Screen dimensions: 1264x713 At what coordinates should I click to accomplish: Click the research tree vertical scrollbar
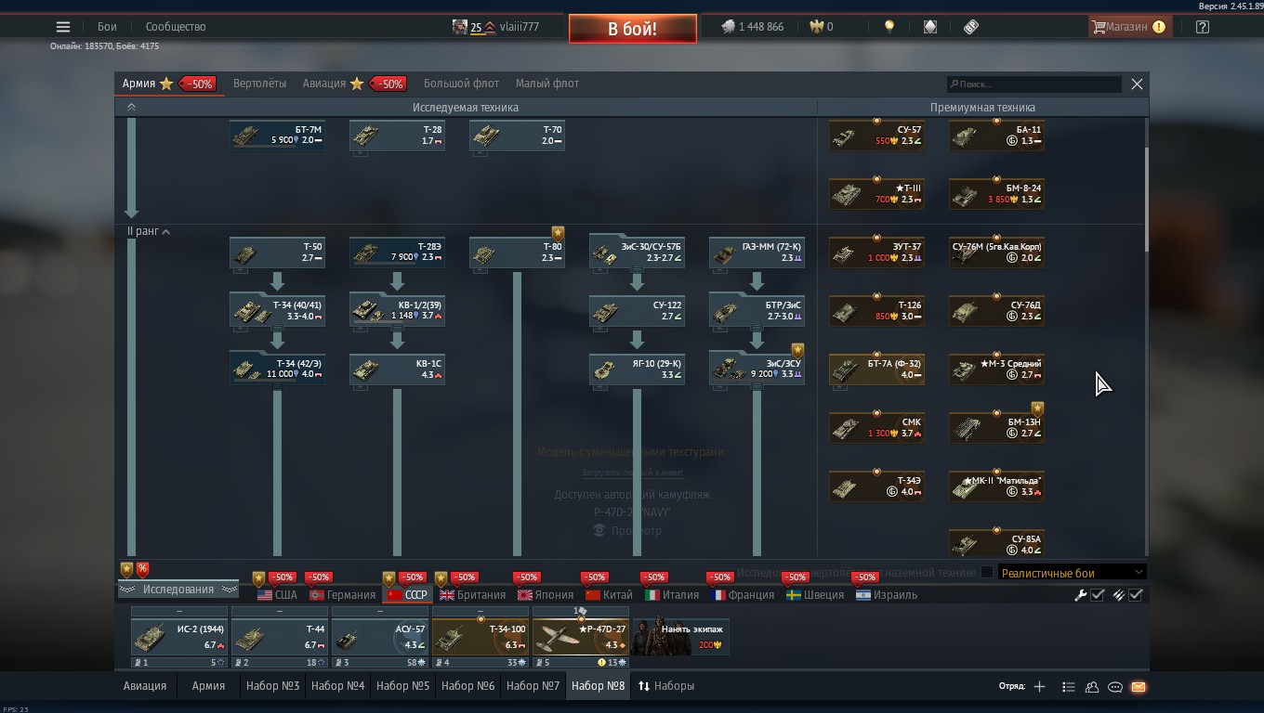(x=1146, y=200)
